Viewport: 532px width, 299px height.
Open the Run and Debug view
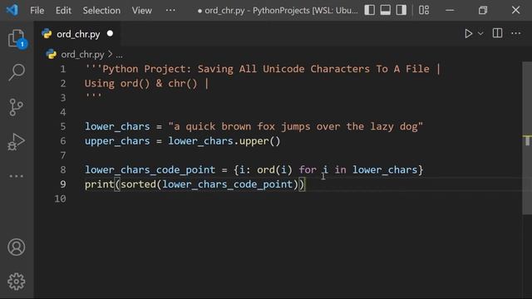pos(16,142)
